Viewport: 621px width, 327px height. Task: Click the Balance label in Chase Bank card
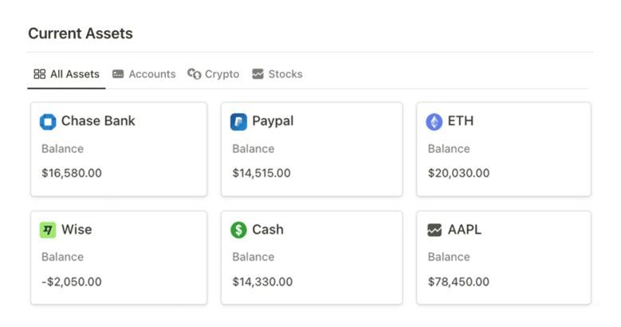point(62,148)
